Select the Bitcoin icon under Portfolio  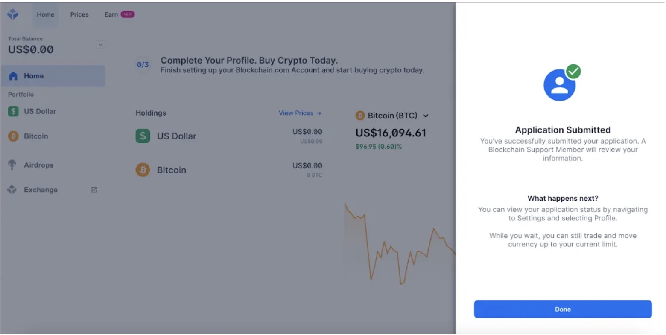point(13,136)
